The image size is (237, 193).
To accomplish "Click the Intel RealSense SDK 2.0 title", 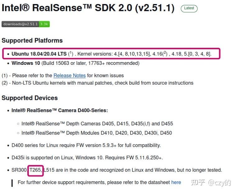I will tap(88, 8).
